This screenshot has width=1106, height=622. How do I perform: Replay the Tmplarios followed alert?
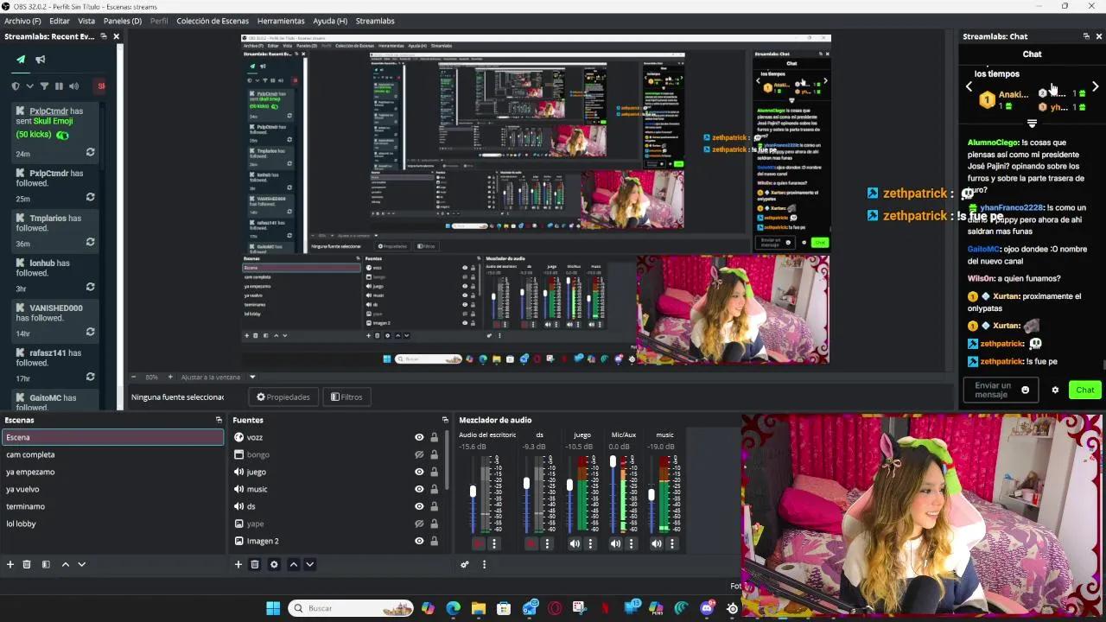pos(90,243)
